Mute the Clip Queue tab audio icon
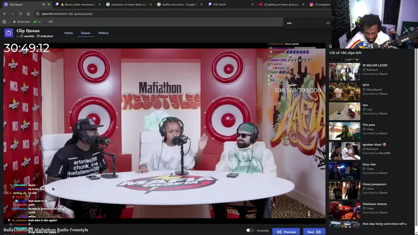 (43, 5)
